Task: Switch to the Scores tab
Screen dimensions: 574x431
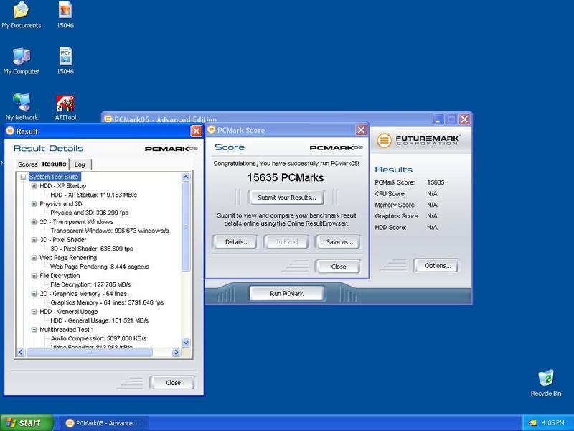Action: click(28, 164)
